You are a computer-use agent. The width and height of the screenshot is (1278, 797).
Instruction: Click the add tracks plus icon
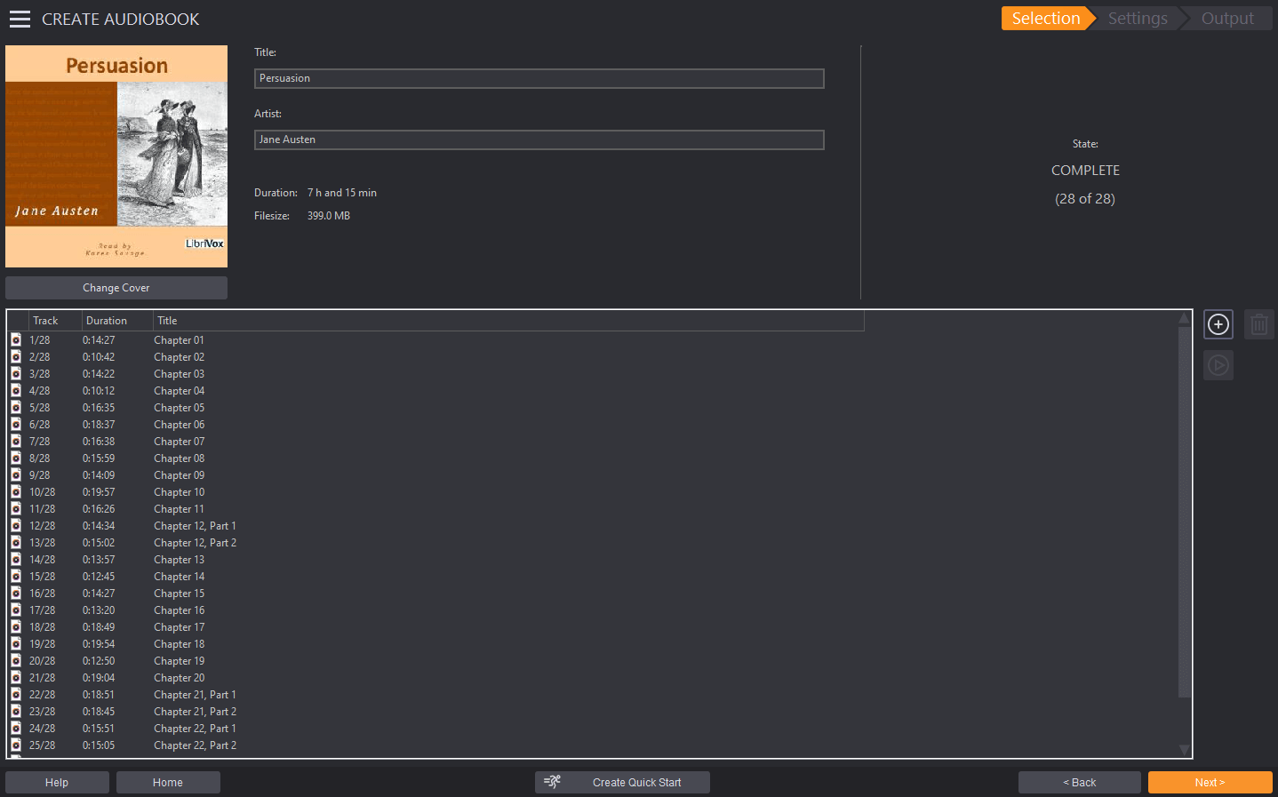1218,323
